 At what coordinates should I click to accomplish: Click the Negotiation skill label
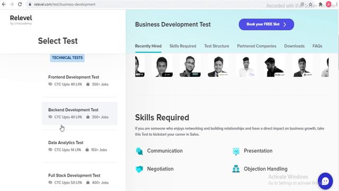160,169
